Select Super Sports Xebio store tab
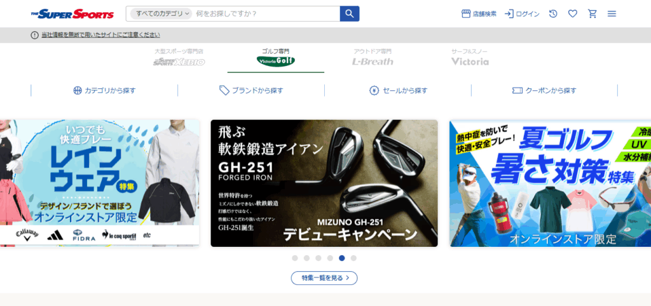Viewport: 651px width, 306px height. tap(179, 57)
